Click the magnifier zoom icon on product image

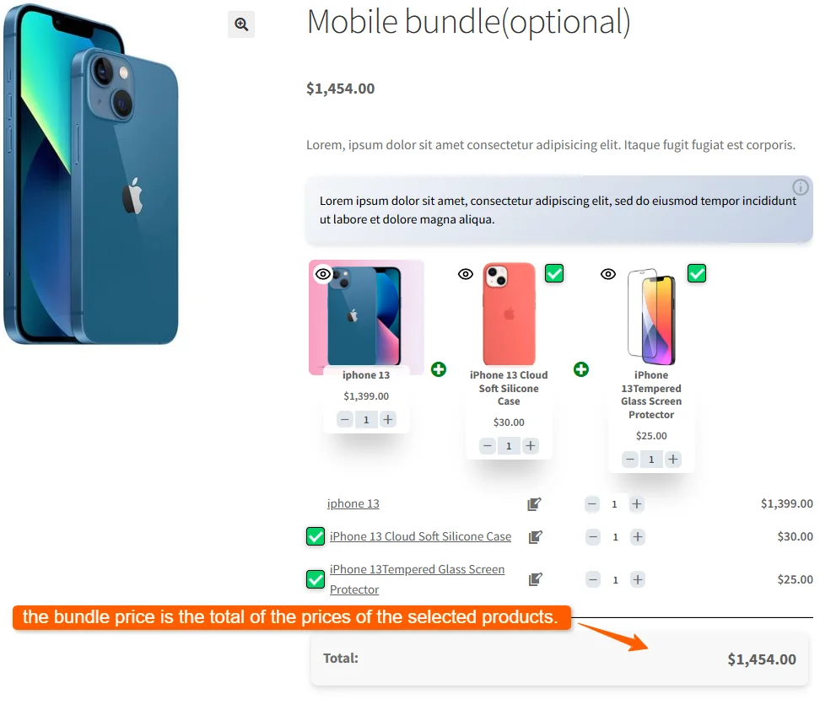(x=241, y=24)
